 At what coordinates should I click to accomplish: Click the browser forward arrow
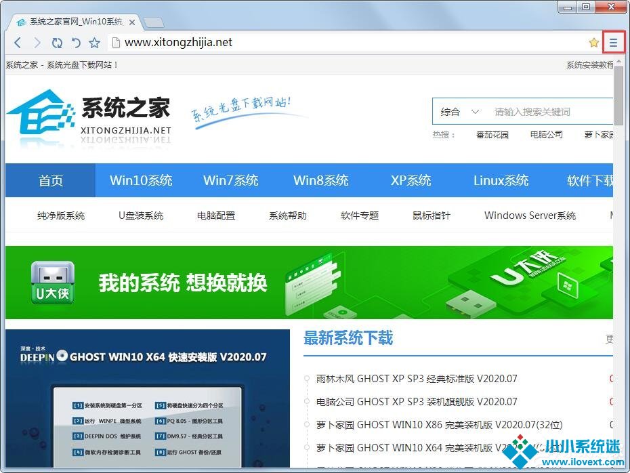(37, 43)
